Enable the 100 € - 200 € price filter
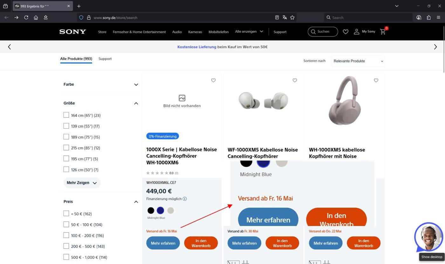 coord(66,235)
